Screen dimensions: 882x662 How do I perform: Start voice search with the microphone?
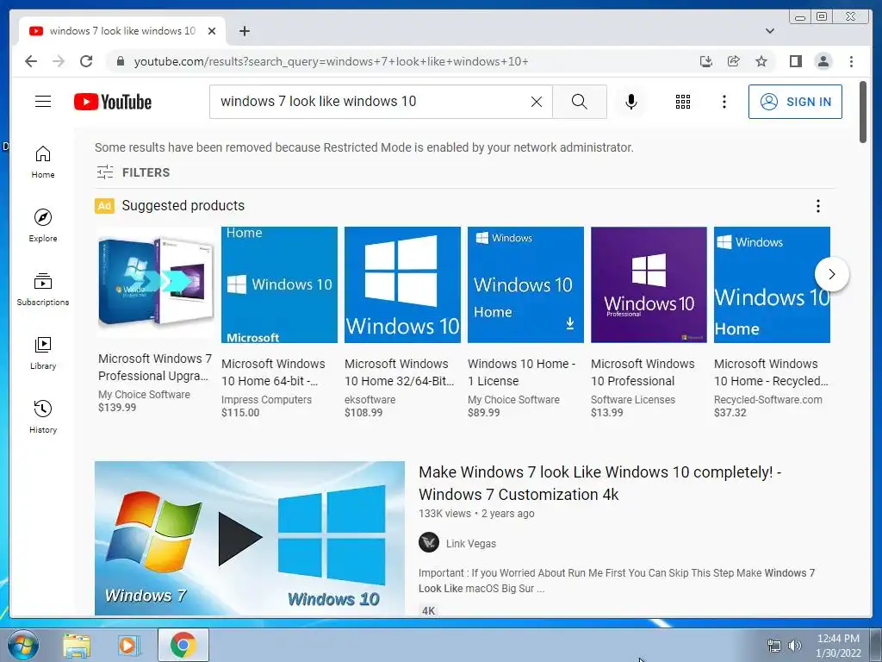pos(631,102)
